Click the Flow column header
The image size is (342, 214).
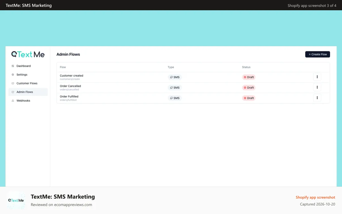tap(63, 67)
